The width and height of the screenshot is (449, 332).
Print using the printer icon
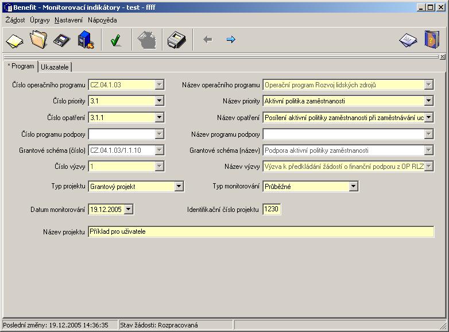click(x=177, y=40)
